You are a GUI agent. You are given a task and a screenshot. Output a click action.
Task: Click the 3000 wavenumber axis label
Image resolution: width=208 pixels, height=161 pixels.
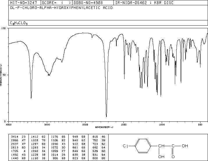point(47,125)
